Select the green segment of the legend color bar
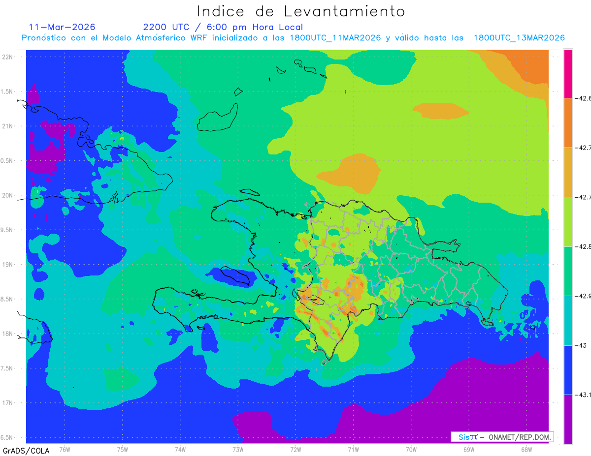The height and width of the screenshot is (456, 591). click(568, 271)
